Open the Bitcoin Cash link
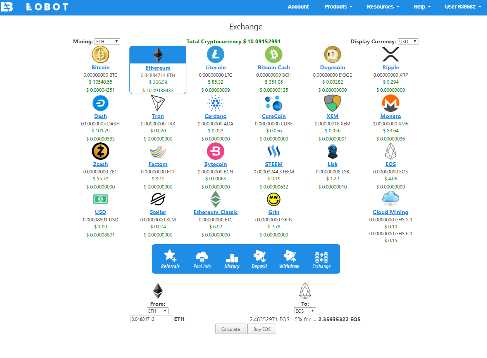The height and width of the screenshot is (358, 487). [x=274, y=68]
